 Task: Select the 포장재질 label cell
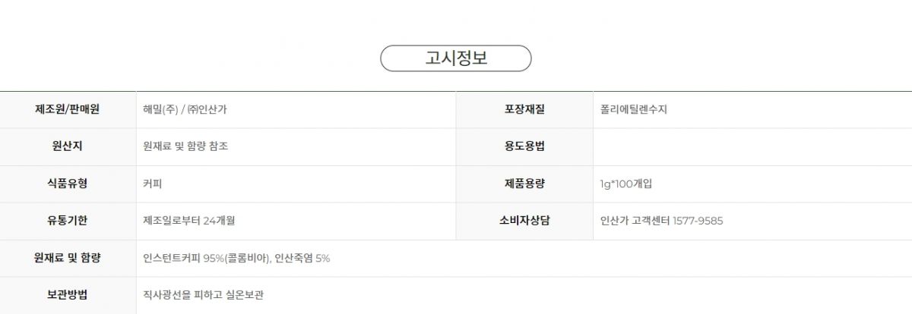pos(524,109)
